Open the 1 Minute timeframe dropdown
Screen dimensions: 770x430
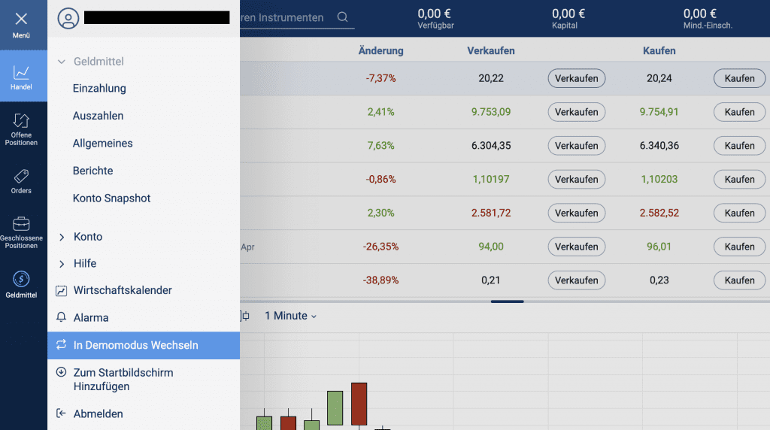(290, 316)
